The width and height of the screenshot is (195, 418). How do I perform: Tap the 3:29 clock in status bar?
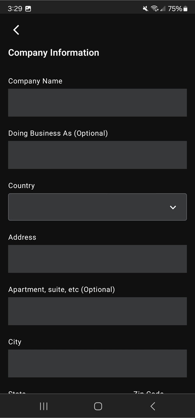(x=15, y=9)
